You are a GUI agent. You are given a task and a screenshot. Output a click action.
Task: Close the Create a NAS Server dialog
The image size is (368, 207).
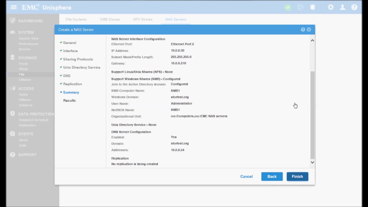[309, 30]
